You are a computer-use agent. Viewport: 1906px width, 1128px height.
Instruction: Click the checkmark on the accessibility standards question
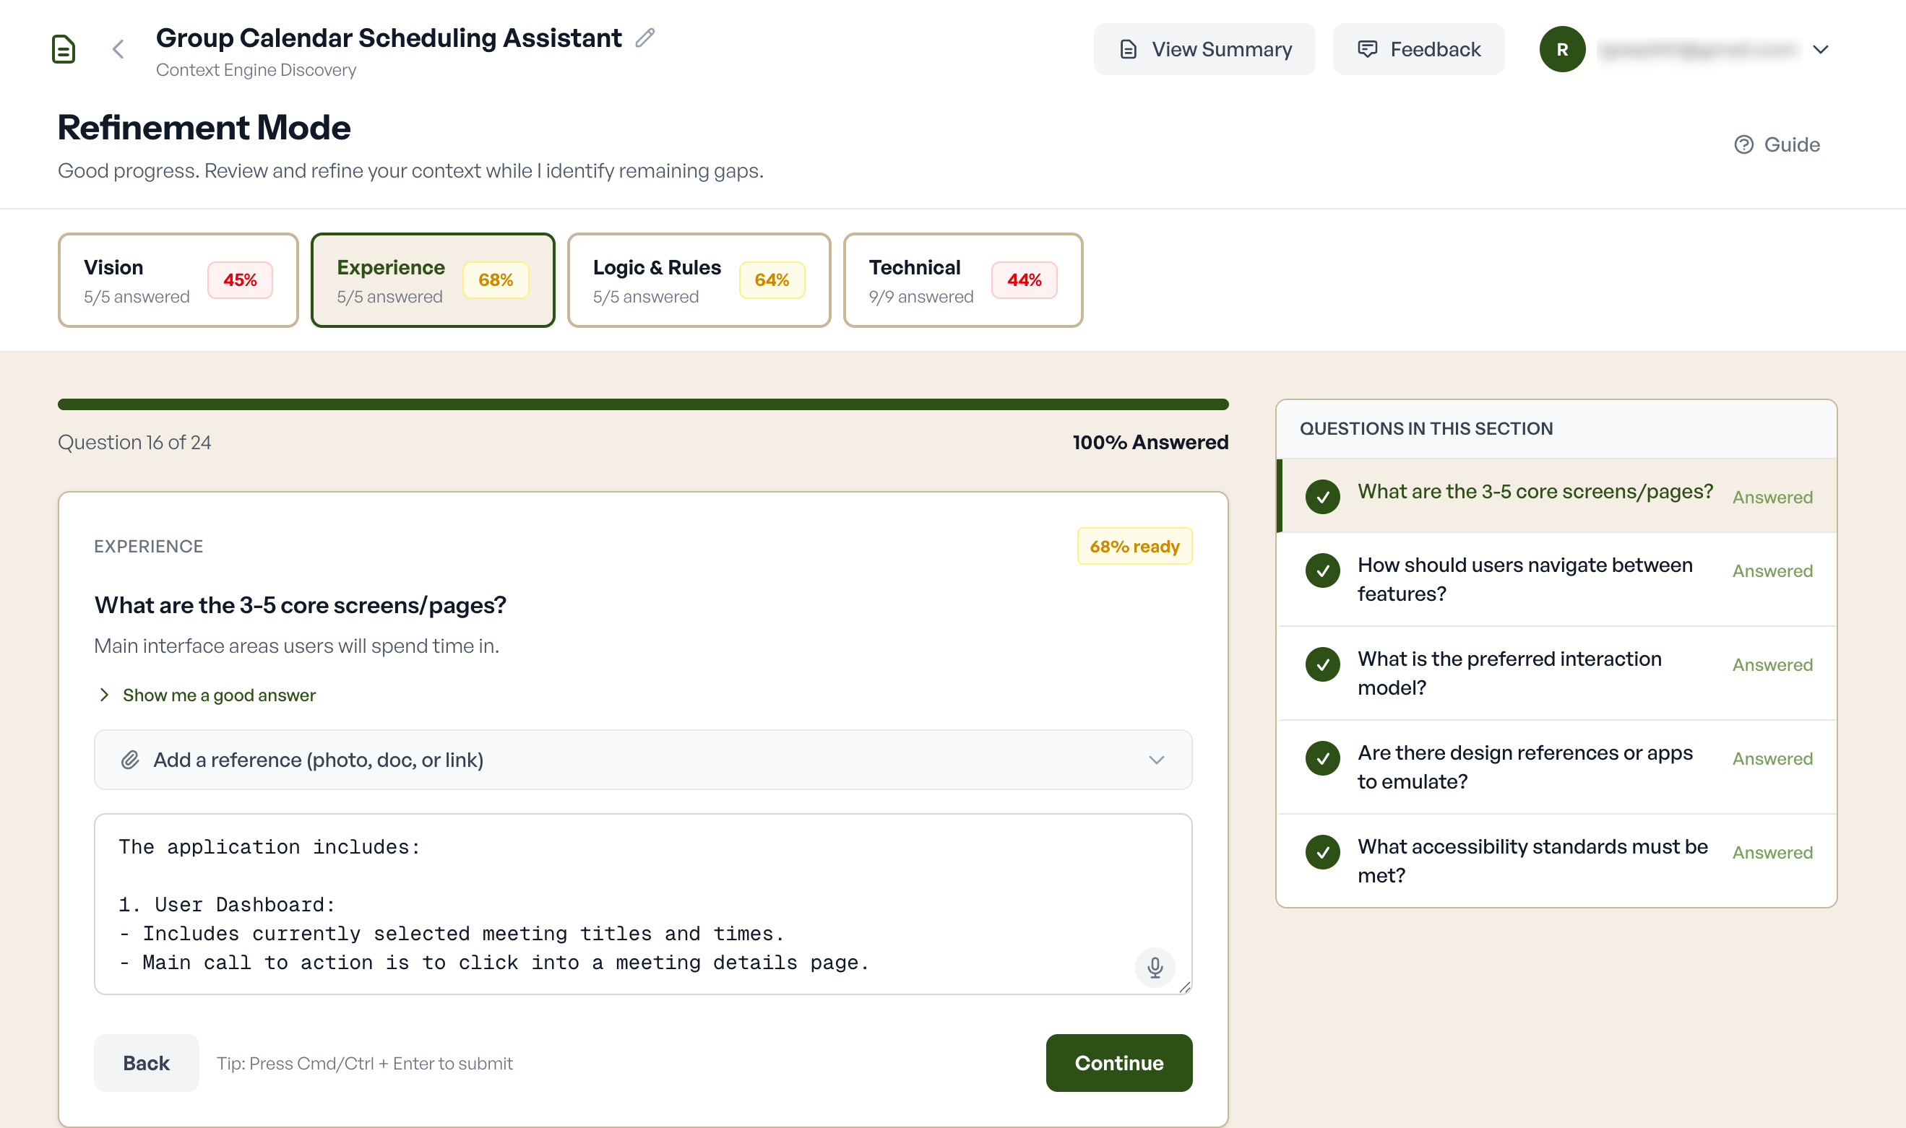(1323, 852)
